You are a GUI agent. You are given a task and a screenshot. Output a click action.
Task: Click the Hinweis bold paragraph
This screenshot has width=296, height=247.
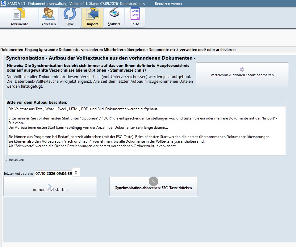[98, 68]
